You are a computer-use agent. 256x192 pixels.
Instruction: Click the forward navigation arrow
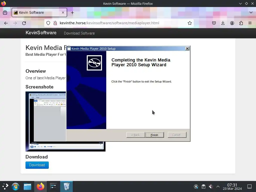(15, 23)
